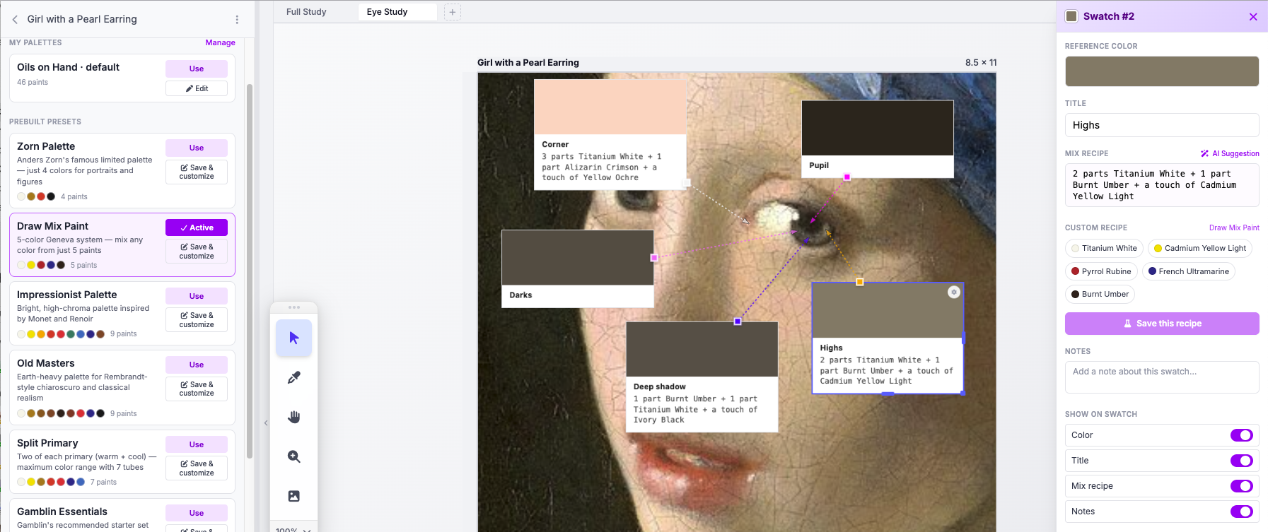
Task: Click the 8.5 × 11 page size label
Action: click(x=981, y=62)
